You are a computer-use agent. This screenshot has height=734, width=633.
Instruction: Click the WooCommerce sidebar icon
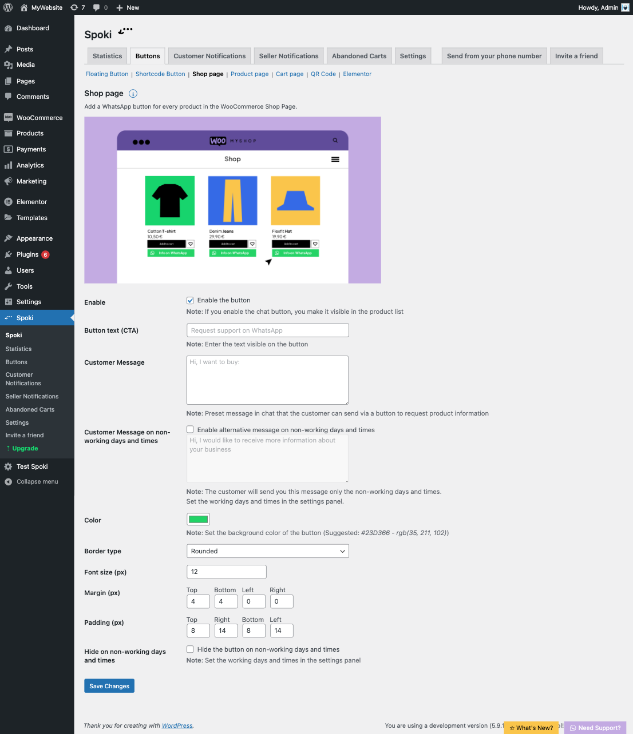tap(8, 118)
